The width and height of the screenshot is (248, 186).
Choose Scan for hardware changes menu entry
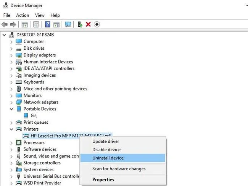click(x=122, y=169)
